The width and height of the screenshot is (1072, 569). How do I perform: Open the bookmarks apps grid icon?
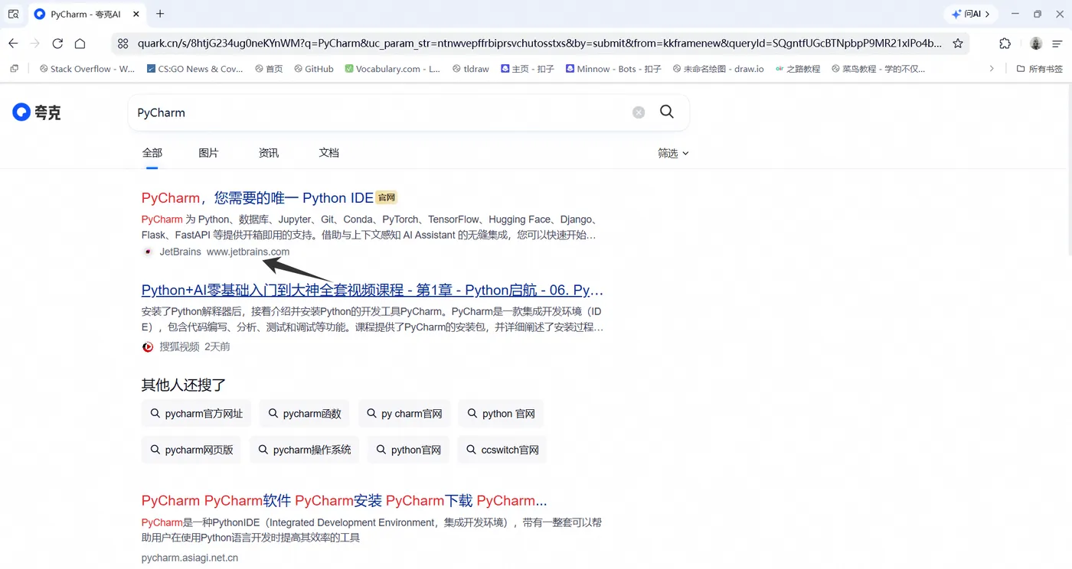click(x=14, y=69)
